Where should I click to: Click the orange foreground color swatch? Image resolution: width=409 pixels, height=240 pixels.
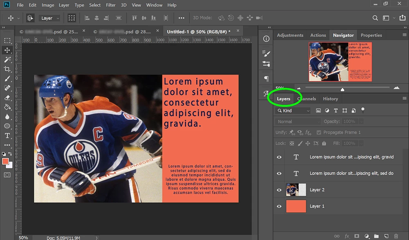pos(6,161)
